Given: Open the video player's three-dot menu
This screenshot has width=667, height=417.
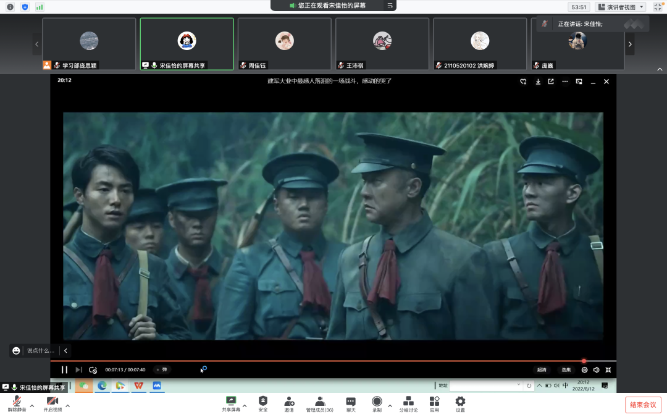Looking at the screenshot, I should pyautogui.click(x=564, y=82).
